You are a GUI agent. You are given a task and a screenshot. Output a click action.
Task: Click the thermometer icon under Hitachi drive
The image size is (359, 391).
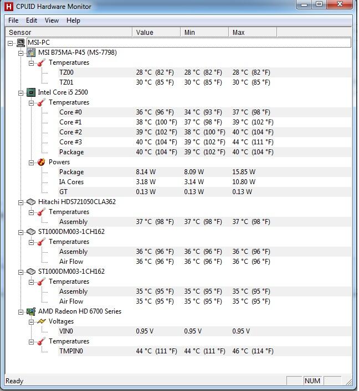tap(42, 212)
